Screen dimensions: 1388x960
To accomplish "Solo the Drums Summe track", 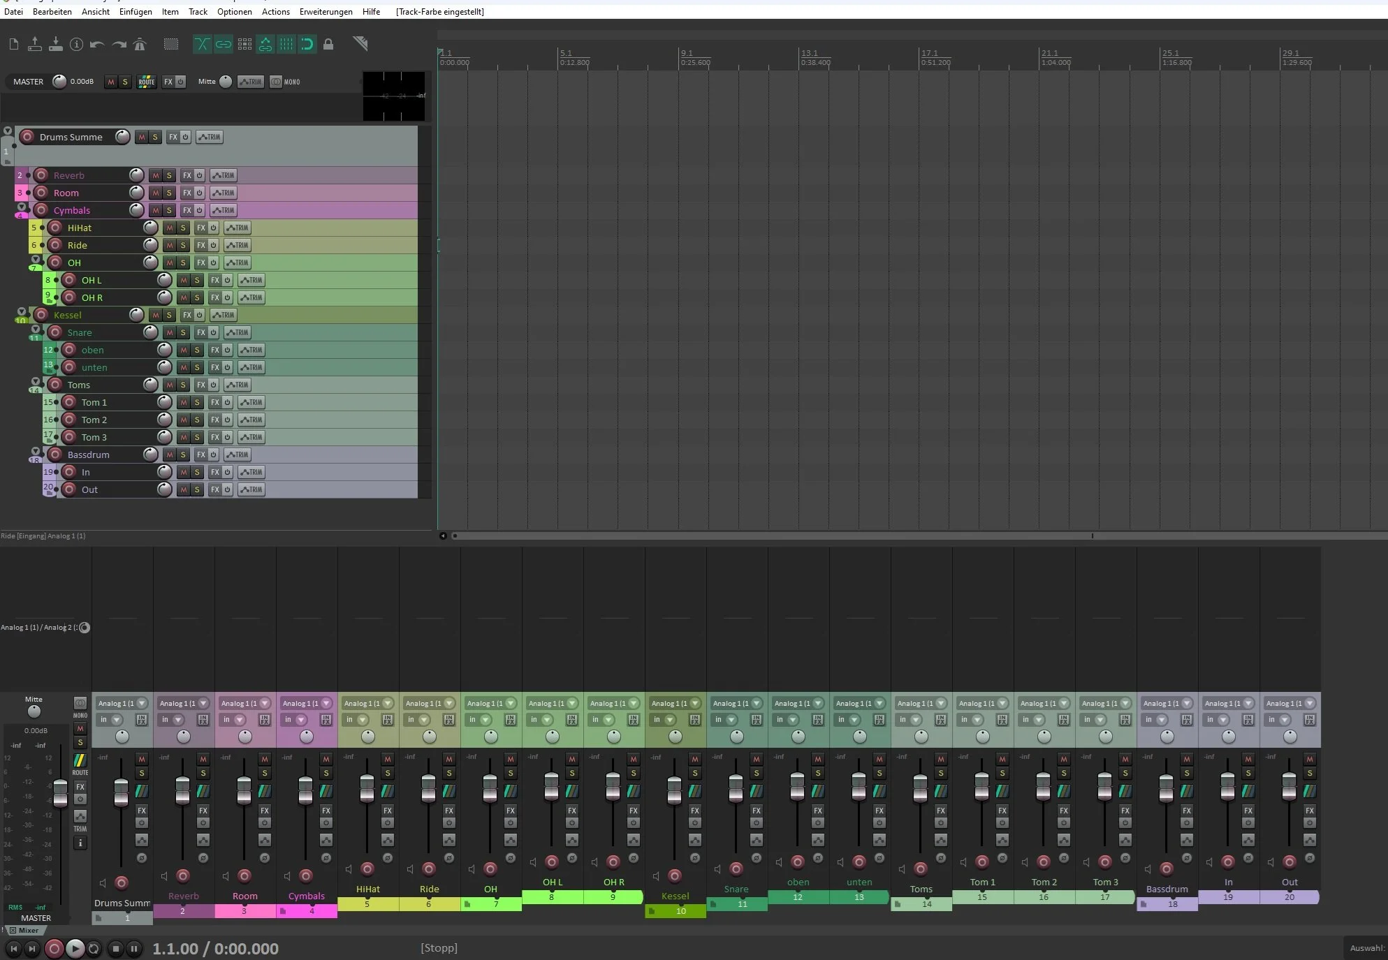I will [155, 137].
